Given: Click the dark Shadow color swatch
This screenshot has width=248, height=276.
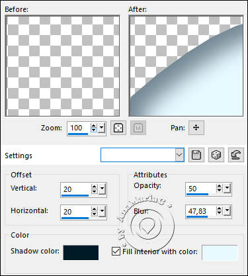Looking at the screenshot, I should click(81, 253).
